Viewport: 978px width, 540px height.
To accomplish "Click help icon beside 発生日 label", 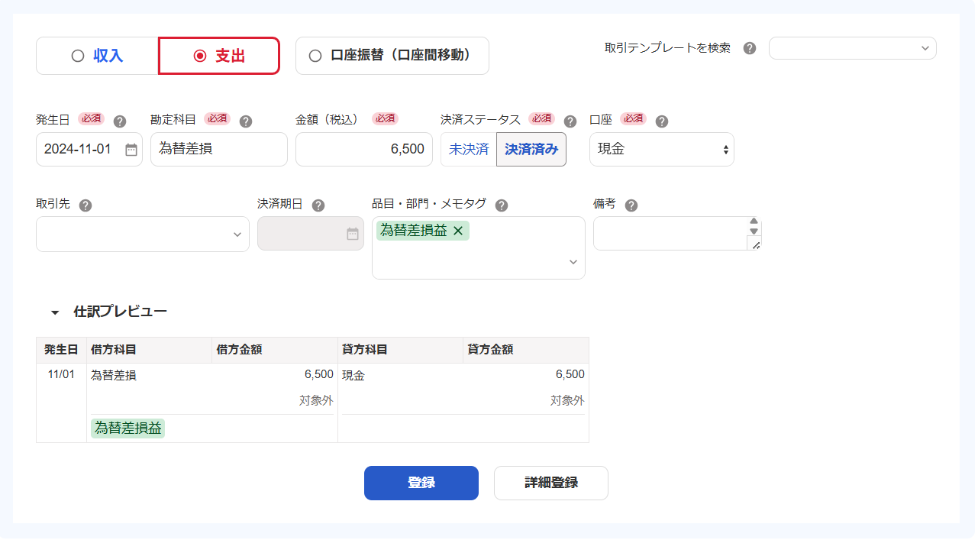I will (120, 121).
